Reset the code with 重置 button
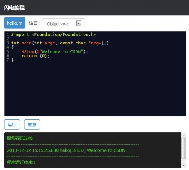The height and width of the screenshot is (170, 189). pos(32,124)
